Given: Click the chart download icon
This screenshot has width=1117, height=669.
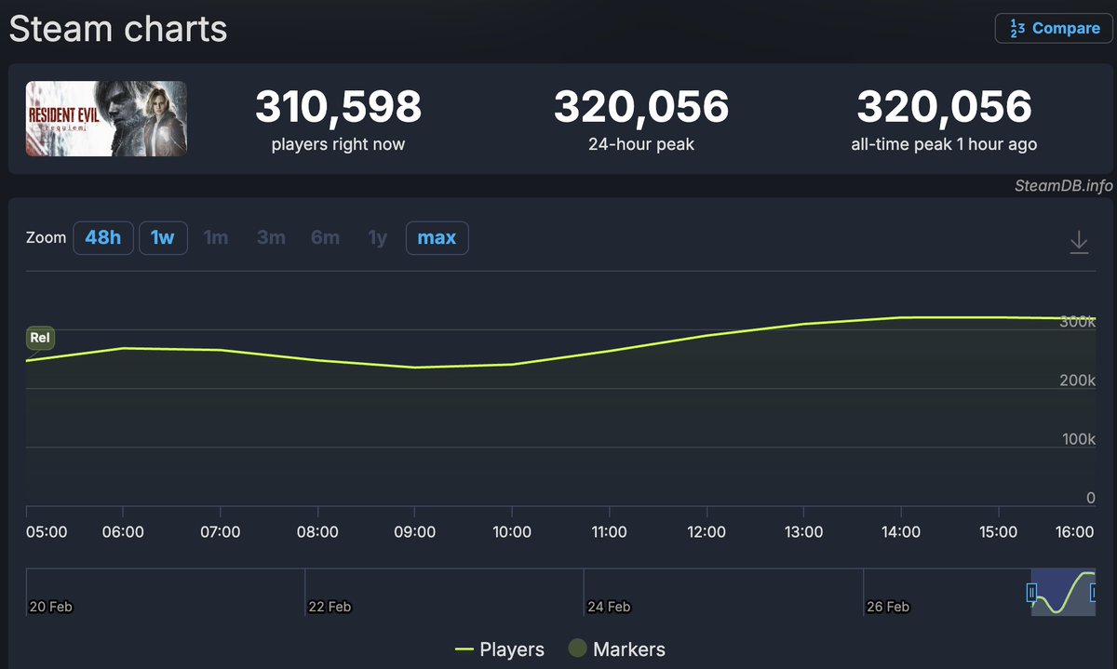Looking at the screenshot, I should pyautogui.click(x=1079, y=242).
